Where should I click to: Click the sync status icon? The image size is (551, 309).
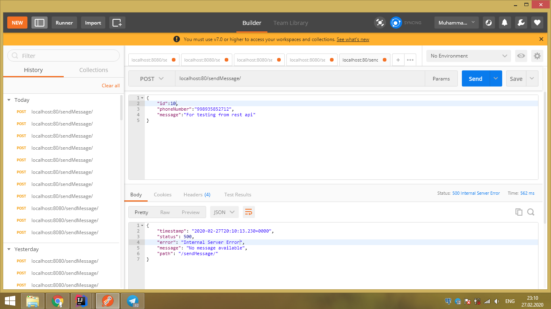tap(396, 23)
